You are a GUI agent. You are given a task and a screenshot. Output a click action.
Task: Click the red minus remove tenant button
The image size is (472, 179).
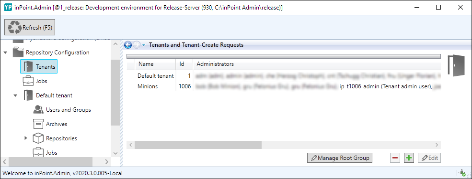click(395, 158)
